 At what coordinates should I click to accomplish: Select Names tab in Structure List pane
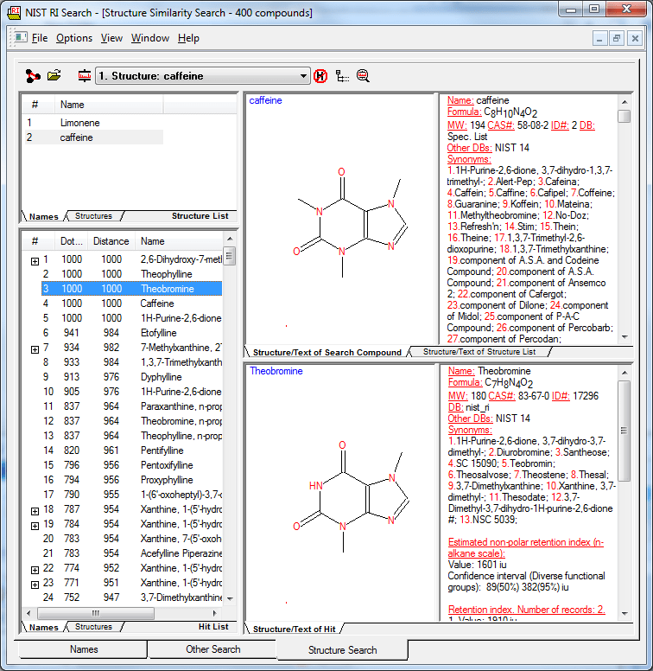43,216
